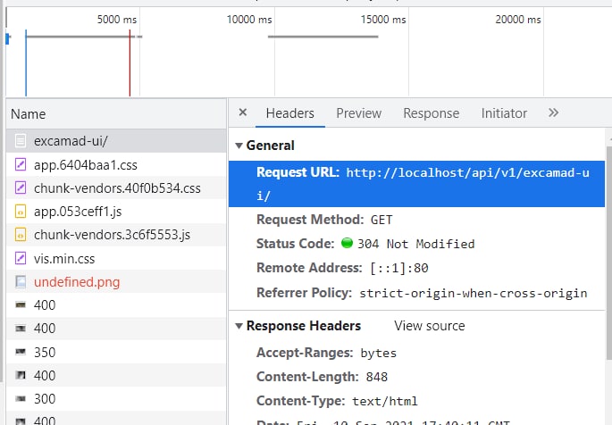The height and width of the screenshot is (425, 612).
Task: Click View source for response headers
Action: click(x=429, y=326)
